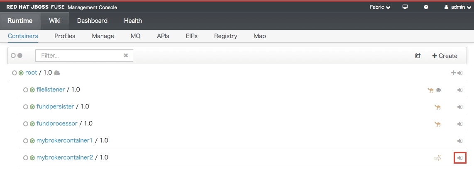Select the fundprocessor radio circle
474x169 pixels.
pos(26,124)
